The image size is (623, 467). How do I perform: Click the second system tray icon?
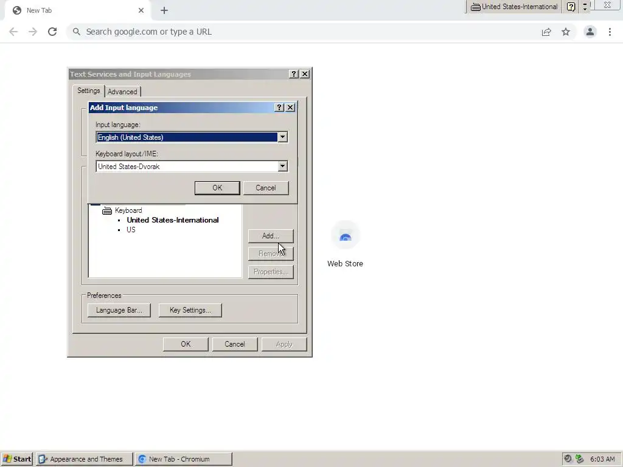tap(580, 458)
